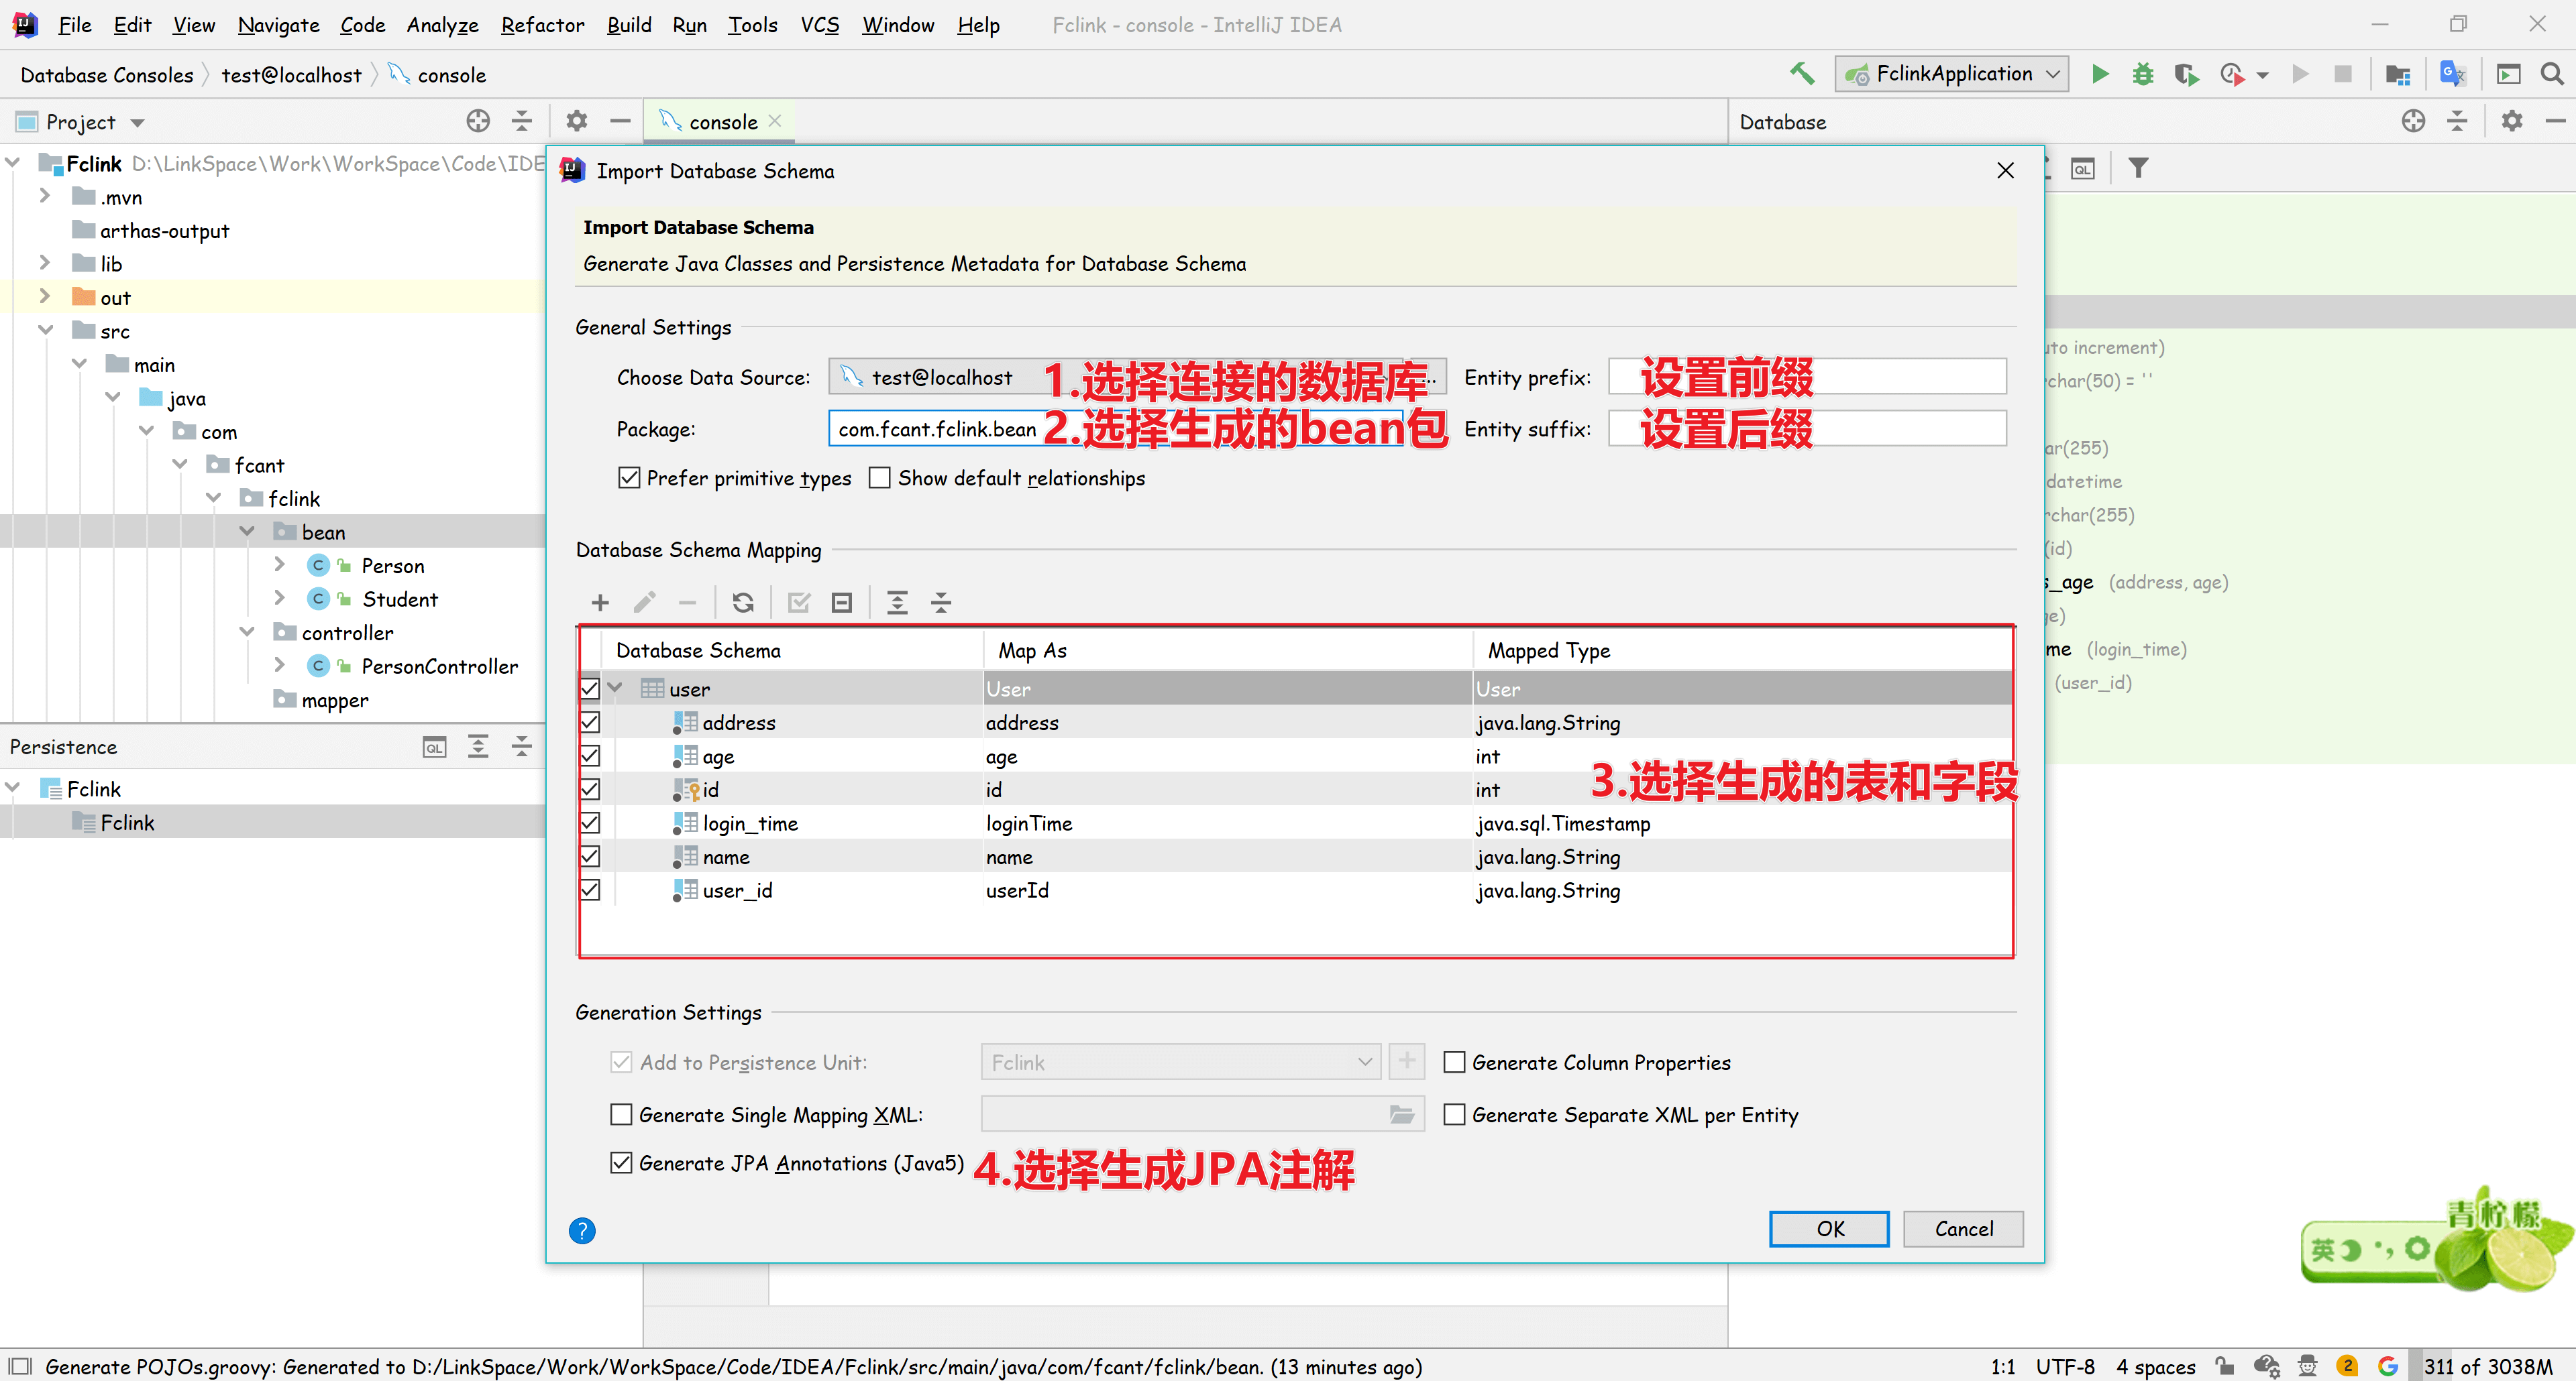Open the Refactor menu

click(x=542, y=24)
